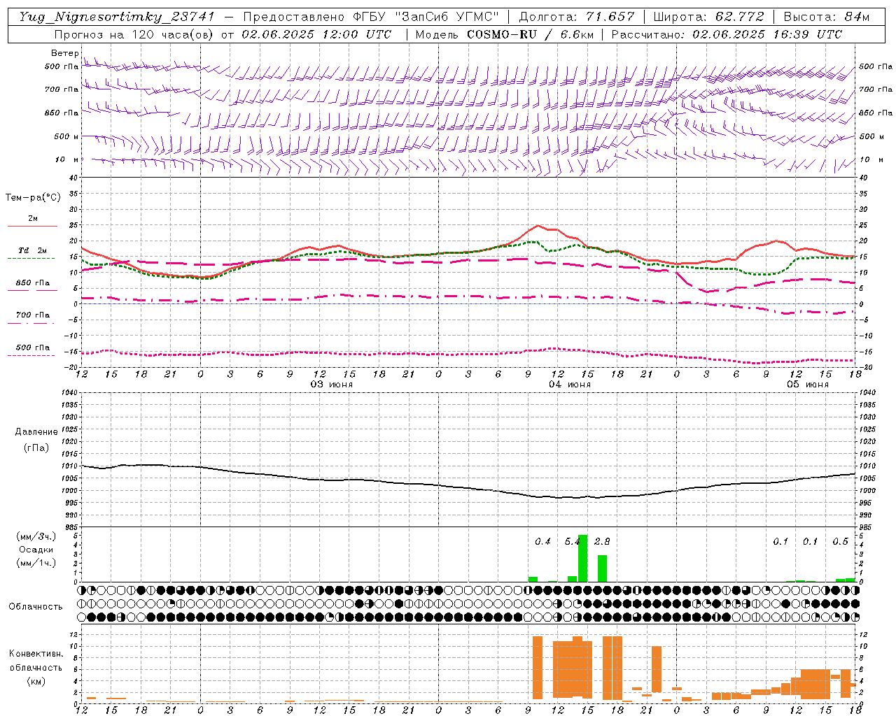This screenshot has height=716, width=896.
Task: Click the (мм/3ч.) precipitation unit label
Action: pyautogui.click(x=36, y=536)
